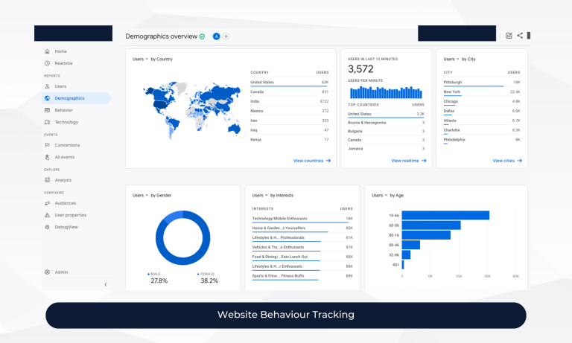Click the Conversions flag icon
Image resolution: width=572 pixels, height=343 pixels.
48,145
